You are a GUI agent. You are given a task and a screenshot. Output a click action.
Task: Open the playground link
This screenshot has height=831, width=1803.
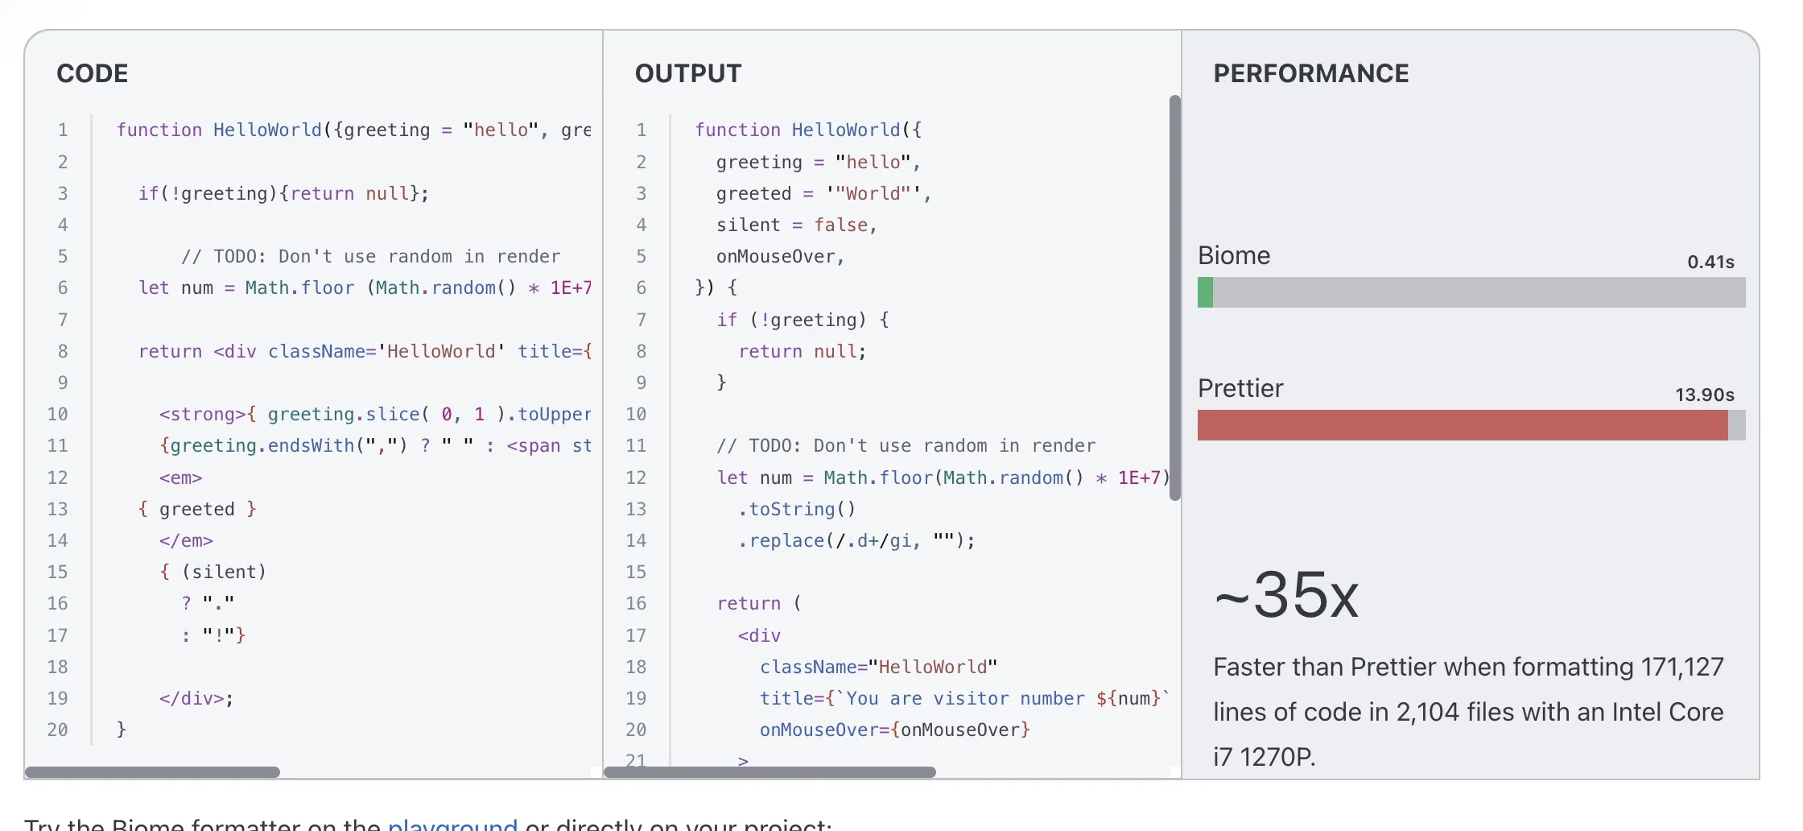(x=452, y=825)
